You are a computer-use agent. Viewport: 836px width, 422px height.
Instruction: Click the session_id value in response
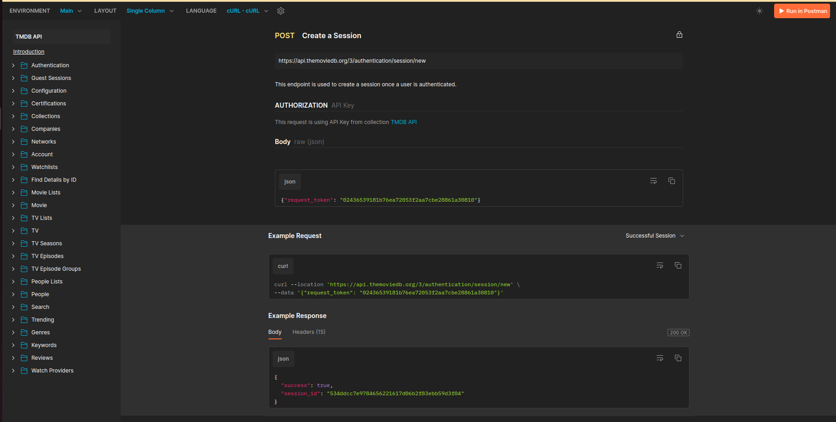pyautogui.click(x=395, y=393)
